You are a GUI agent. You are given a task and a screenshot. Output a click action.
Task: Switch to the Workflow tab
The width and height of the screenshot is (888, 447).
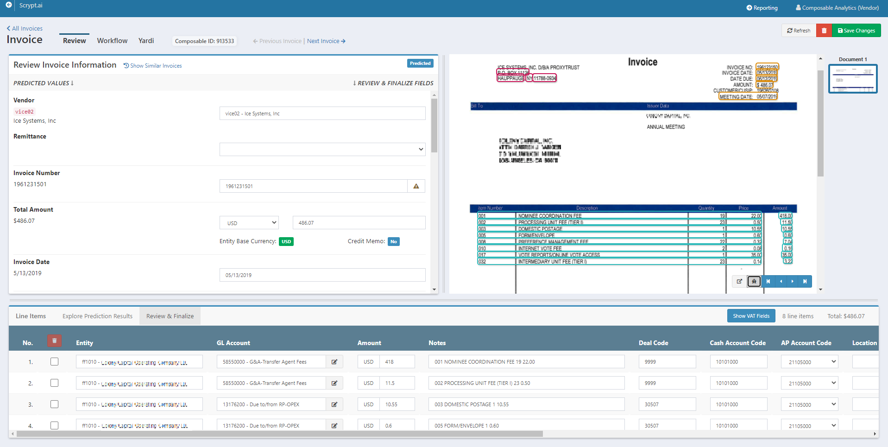[x=112, y=41]
